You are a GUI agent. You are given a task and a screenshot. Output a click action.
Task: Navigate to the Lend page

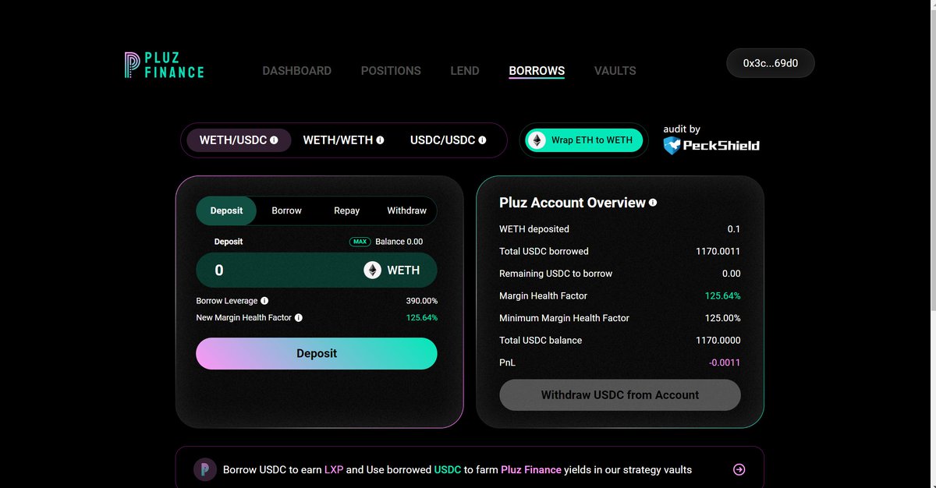pyautogui.click(x=465, y=71)
